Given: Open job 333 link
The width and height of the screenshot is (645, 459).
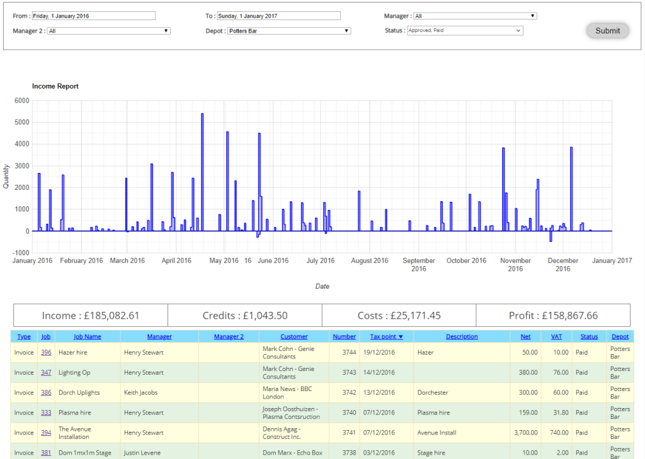Looking at the screenshot, I should [x=46, y=412].
